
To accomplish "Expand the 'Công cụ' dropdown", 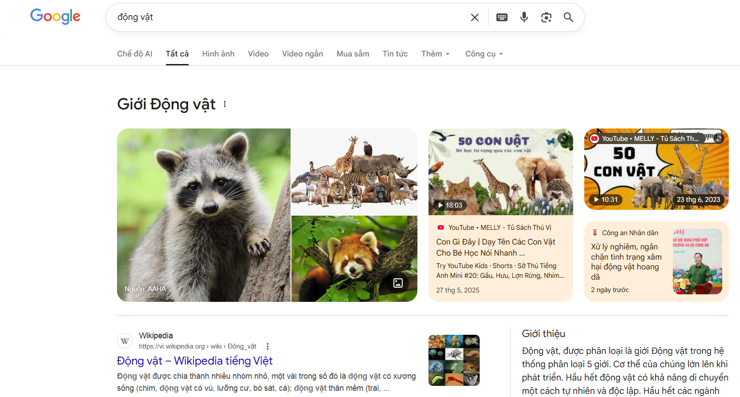I will (484, 54).
